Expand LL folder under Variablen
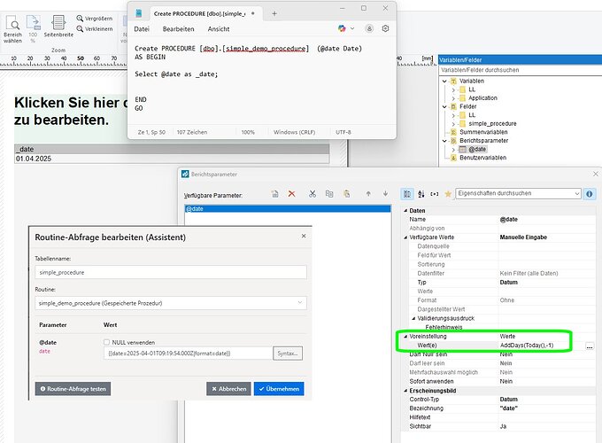The height and width of the screenshot is (443, 602). point(453,89)
